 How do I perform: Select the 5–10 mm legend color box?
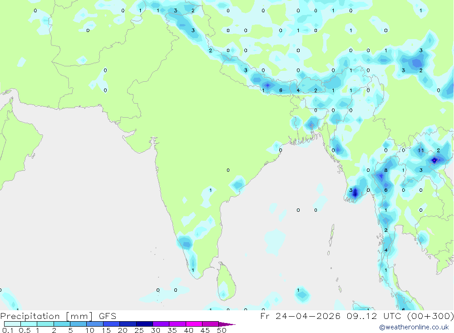79,324
